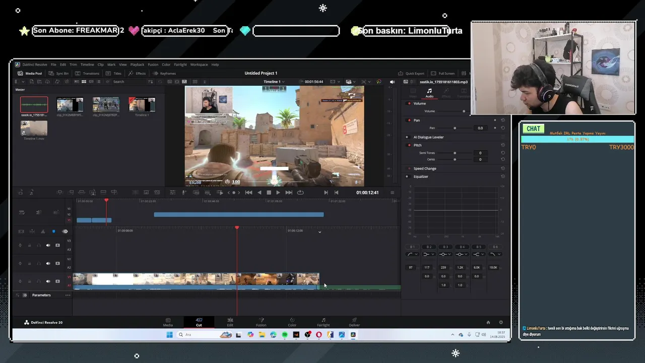Enable the AI Dialogue Leveler switch
This screenshot has width=645, height=363.
click(x=407, y=137)
